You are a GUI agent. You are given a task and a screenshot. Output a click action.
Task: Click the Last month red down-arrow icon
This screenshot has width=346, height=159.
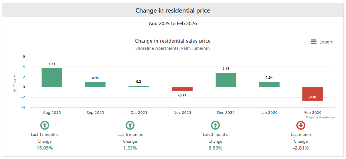coord(301,125)
